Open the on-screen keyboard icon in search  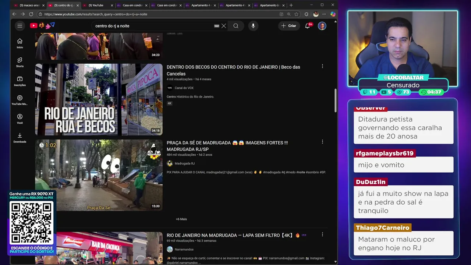pos(217,26)
